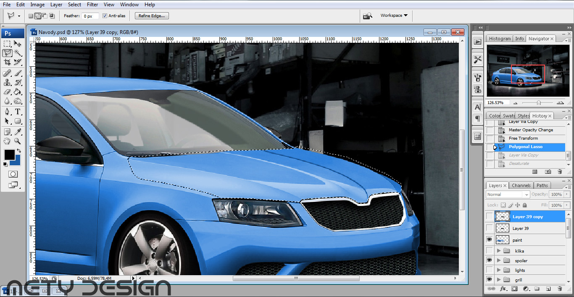Swap foreground and background colors
574x297 pixels.
tap(18, 151)
